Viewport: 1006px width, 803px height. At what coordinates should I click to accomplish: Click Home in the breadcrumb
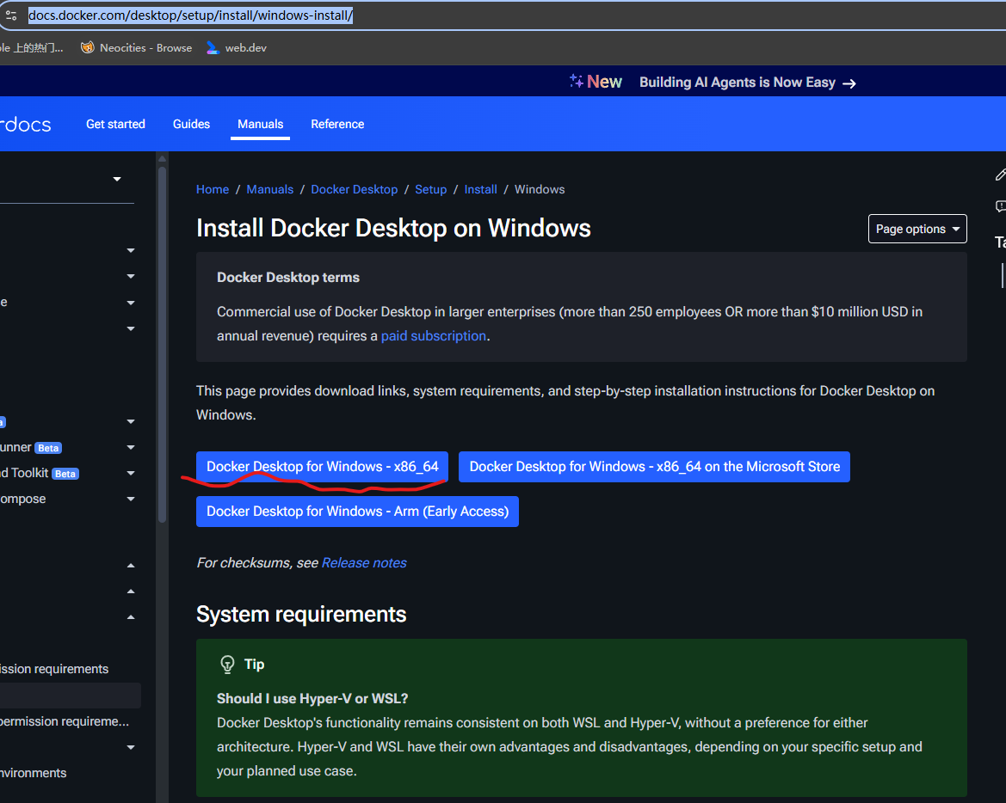(213, 189)
